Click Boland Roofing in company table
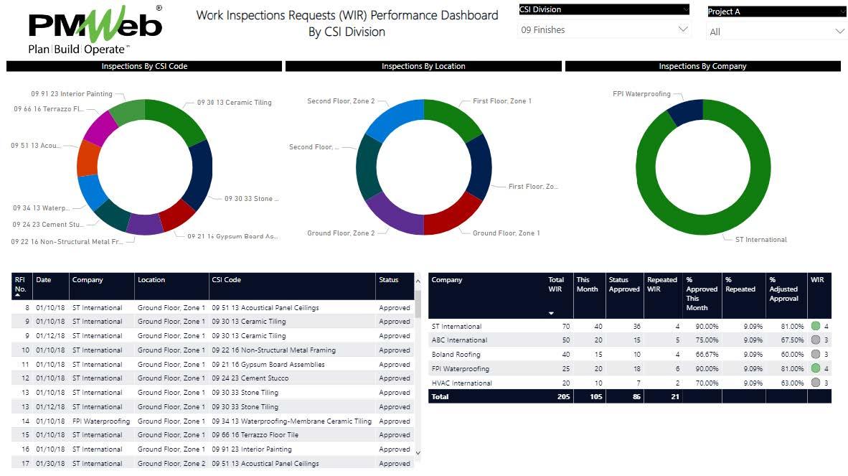 coord(456,354)
